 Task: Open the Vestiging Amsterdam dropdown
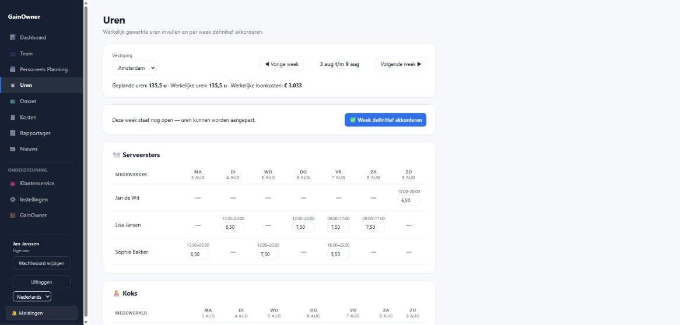[135, 68]
